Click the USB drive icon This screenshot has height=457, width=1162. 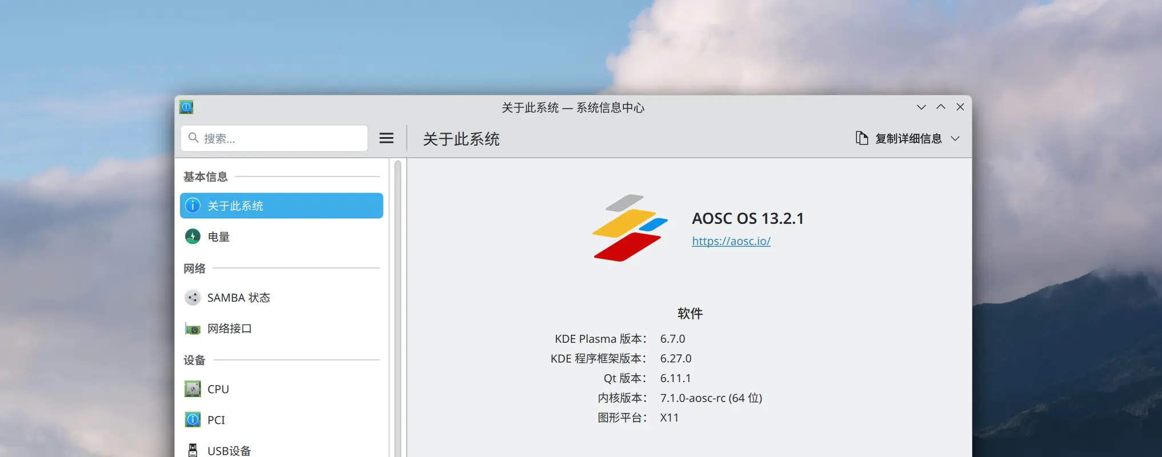pyautogui.click(x=193, y=450)
